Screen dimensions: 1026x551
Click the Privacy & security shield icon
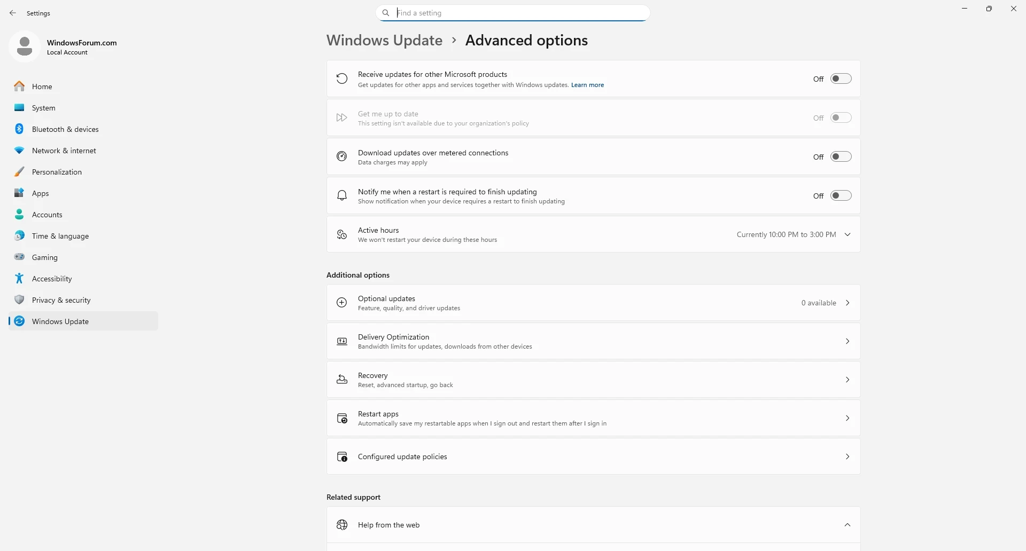(x=19, y=300)
